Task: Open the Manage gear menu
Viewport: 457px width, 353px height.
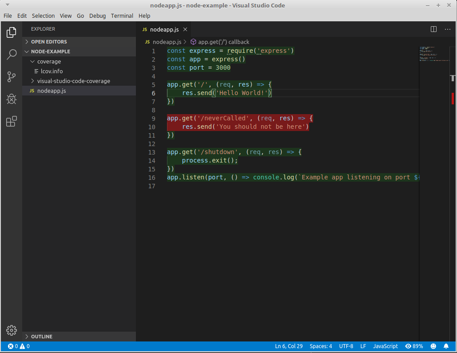Action: coord(11,330)
